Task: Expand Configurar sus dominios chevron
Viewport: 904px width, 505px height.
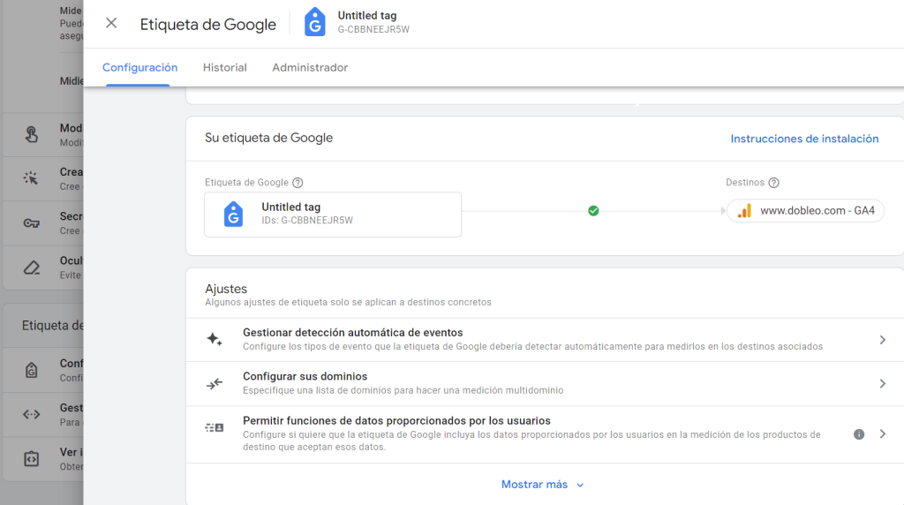Action: coord(882,383)
